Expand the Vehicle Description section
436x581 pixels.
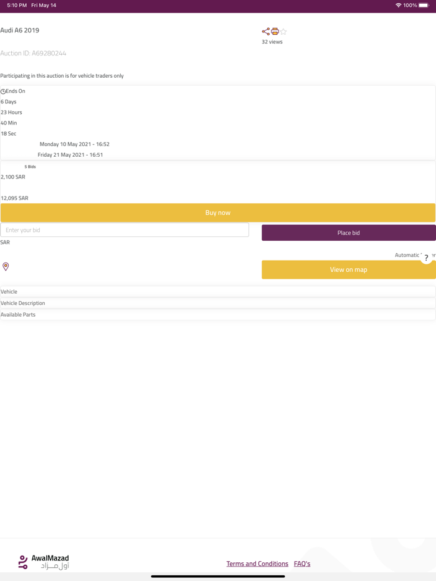pyautogui.click(x=218, y=303)
